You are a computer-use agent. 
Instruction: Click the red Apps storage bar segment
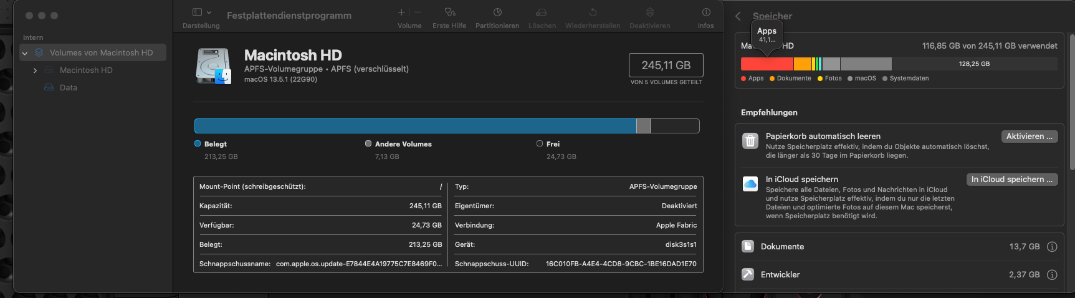point(767,64)
